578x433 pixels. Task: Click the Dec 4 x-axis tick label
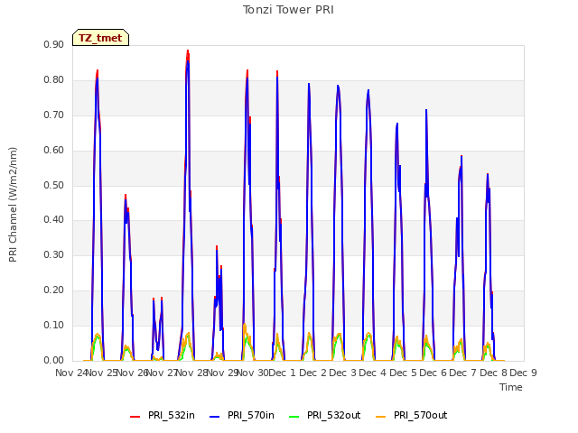(x=373, y=373)
